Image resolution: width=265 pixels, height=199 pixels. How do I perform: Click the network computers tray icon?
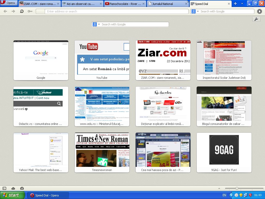[x=246, y=195]
